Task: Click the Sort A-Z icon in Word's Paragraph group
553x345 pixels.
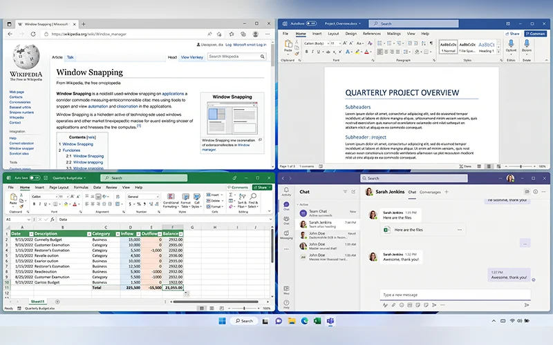Action: pyautogui.click(x=423, y=43)
